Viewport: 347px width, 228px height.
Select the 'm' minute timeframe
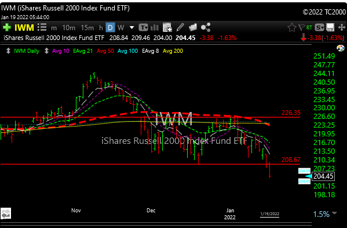54,28
